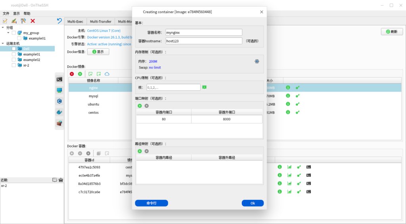
Task: Enable the my_group checkbox
Action: [14, 33]
